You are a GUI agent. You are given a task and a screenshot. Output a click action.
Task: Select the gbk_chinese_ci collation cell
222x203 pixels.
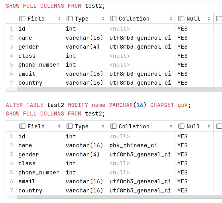[142, 146]
